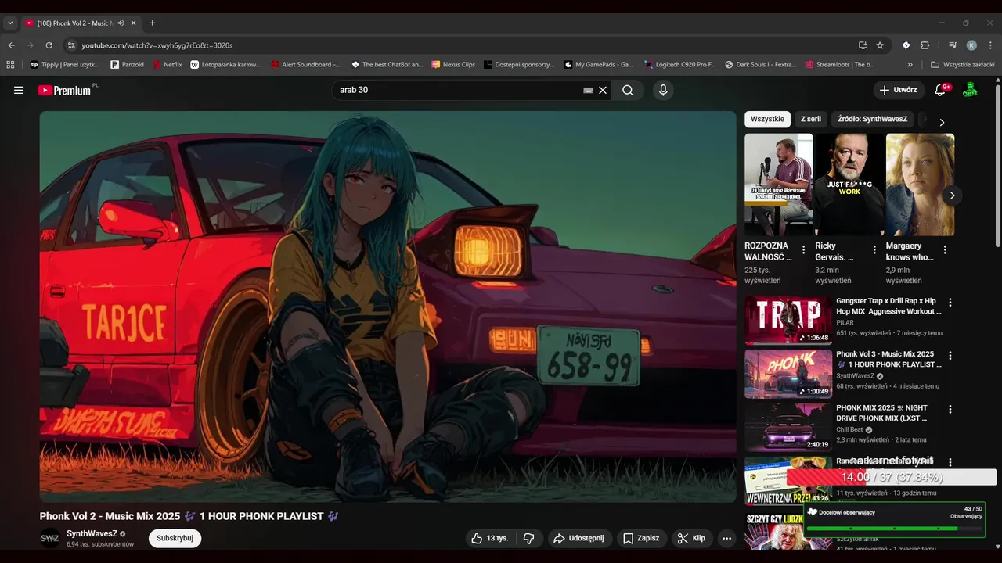Click the Chill Beat channel name
The image size is (1002, 563).
tap(849, 429)
